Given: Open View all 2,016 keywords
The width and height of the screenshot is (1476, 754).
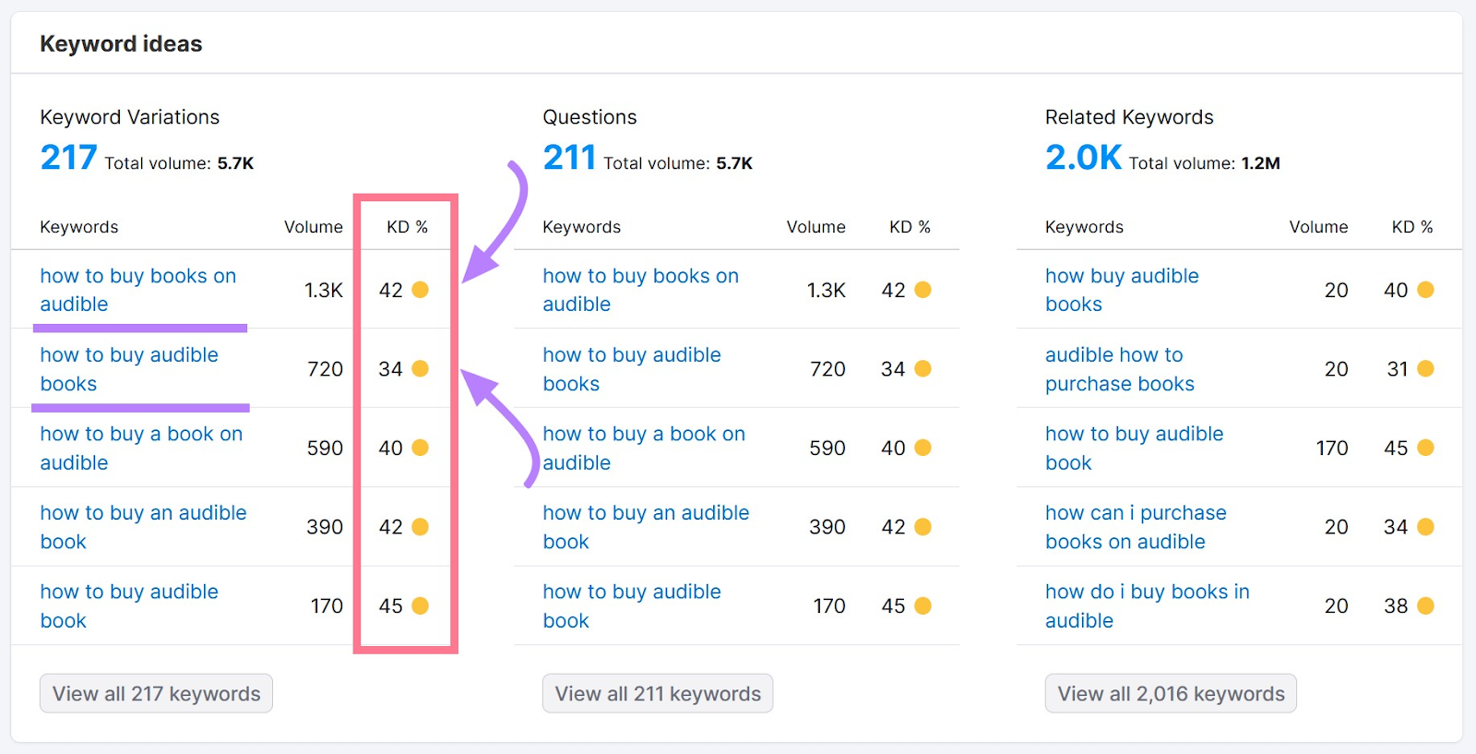Looking at the screenshot, I should (x=1170, y=694).
